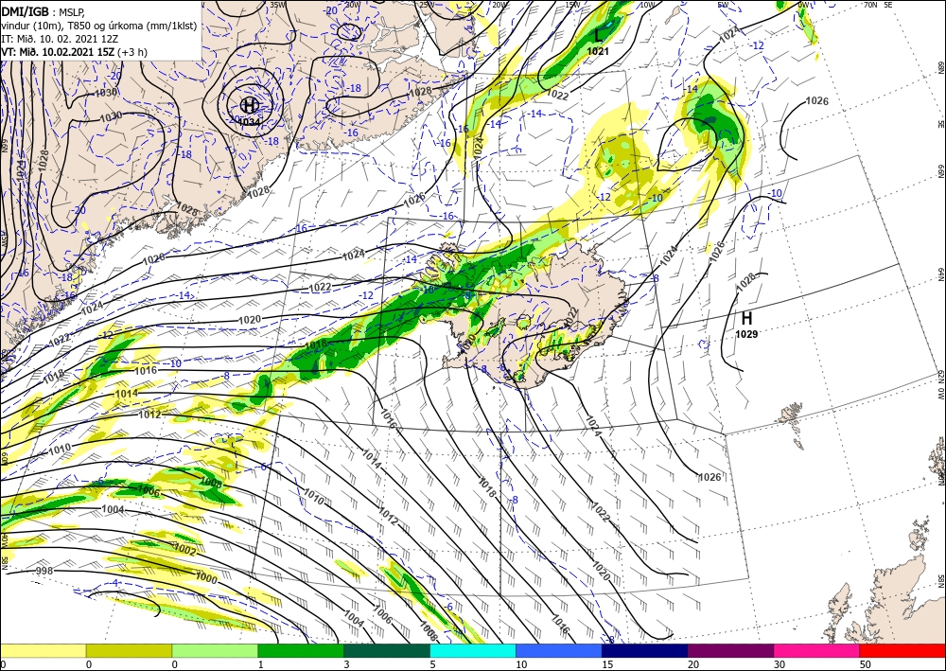Click the 1029 pressure value under H
The width and height of the screenshot is (946, 671).
coord(746,334)
